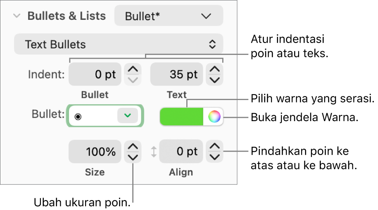Decrease bullet Align with down arrow
The width and height of the screenshot is (378, 210).
pyautogui.click(x=214, y=157)
